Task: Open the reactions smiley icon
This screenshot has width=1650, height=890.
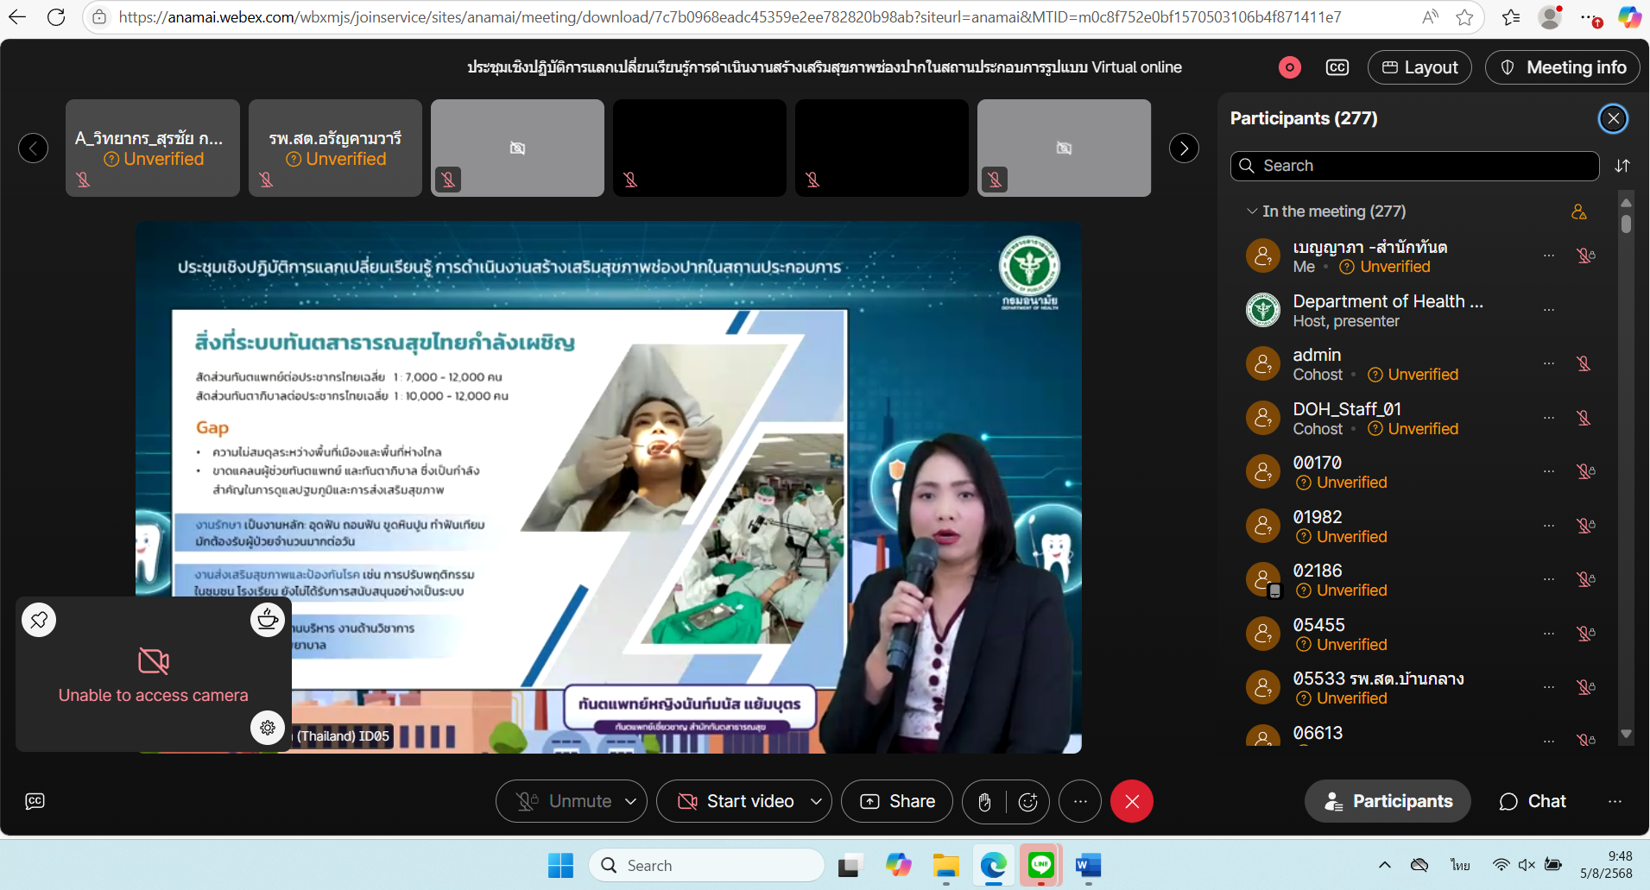Action: [x=1027, y=802]
